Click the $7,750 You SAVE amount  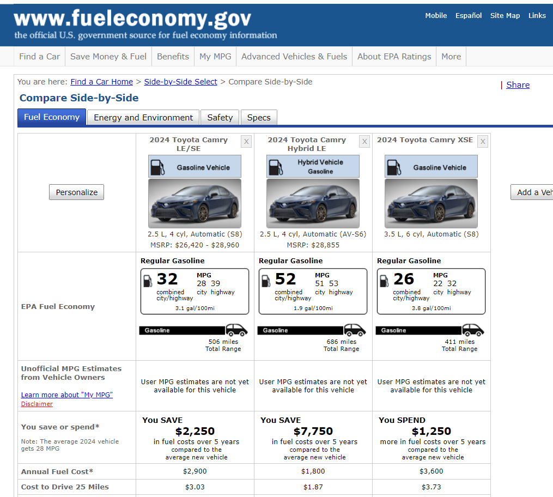point(313,431)
